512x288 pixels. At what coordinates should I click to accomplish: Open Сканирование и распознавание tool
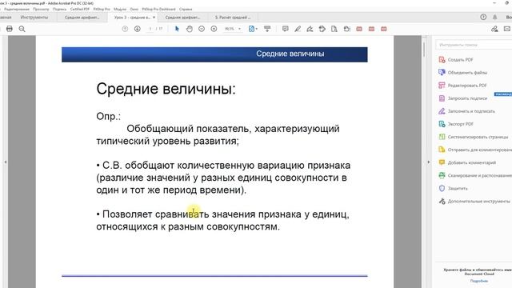click(474, 175)
